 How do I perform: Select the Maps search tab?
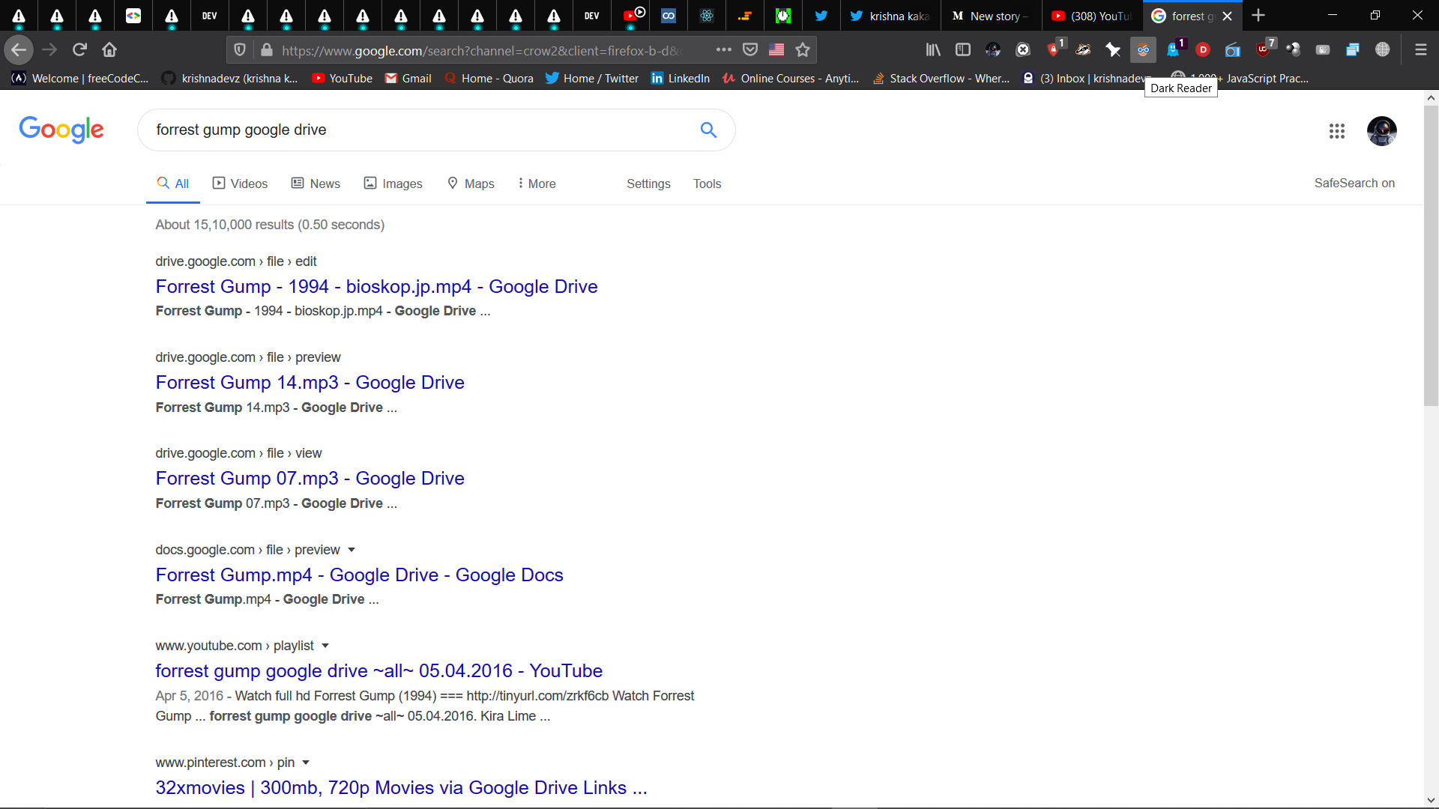(x=471, y=184)
